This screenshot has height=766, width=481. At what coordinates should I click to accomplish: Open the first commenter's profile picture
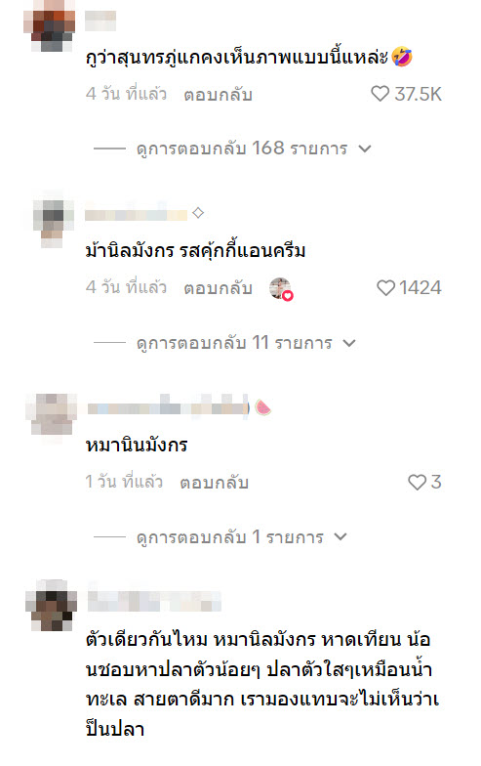(49, 23)
